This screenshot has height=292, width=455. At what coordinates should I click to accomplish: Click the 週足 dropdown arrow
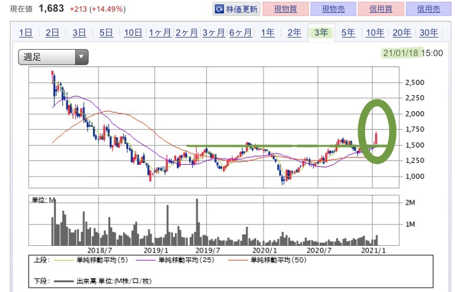pos(81,57)
